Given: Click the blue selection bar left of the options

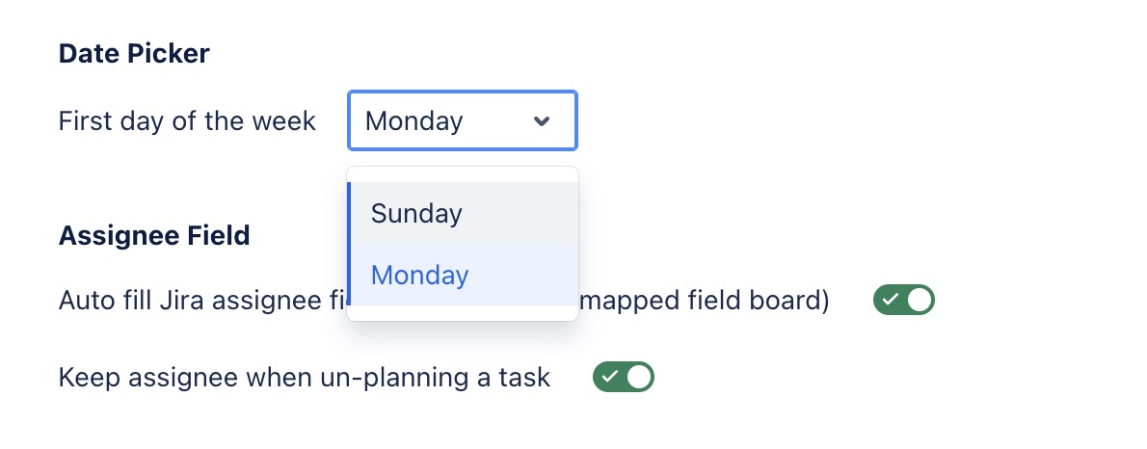Looking at the screenshot, I should [x=349, y=244].
